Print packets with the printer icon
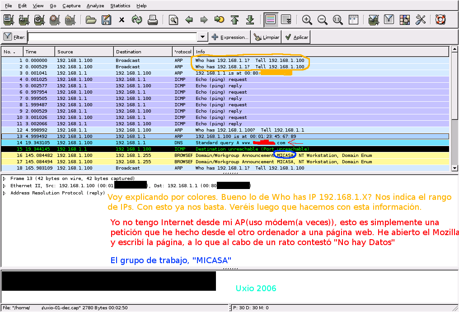This screenshot has height=312, width=459. click(x=153, y=20)
